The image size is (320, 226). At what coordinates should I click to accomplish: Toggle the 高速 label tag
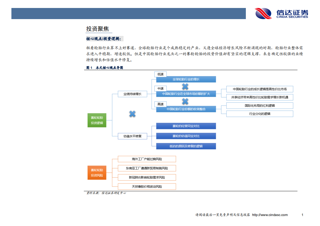pos(160,104)
